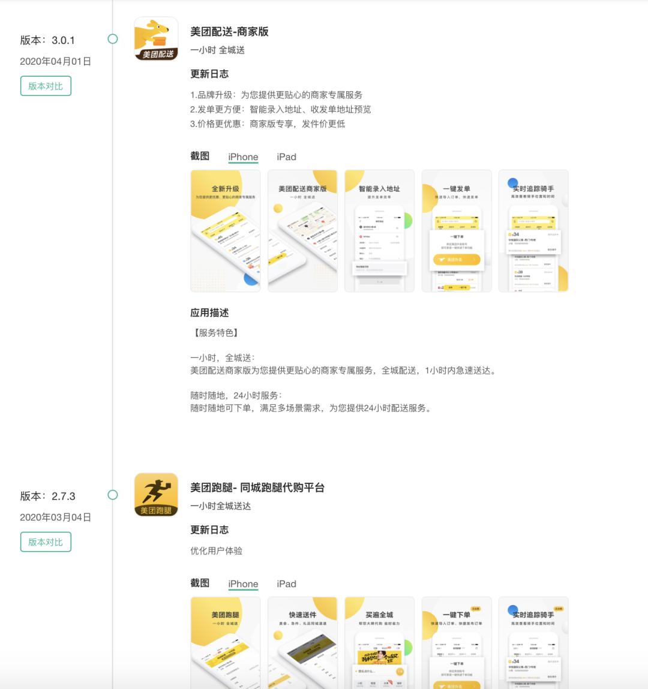The image size is (648, 689).
Task: Click the 更新日志 heading under 美团跑腿
Action: (x=209, y=530)
